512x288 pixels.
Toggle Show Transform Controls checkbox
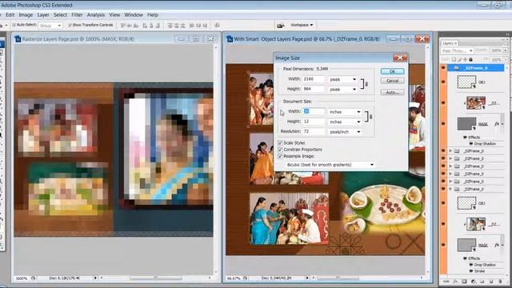click(70, 25)
